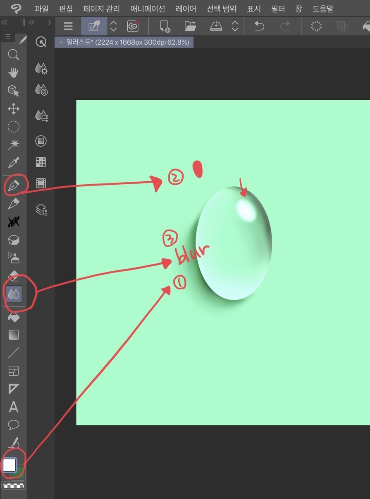Select the Ruler triangle tool
Image resolution: width=370 pixels, height=499 pixels.
tap(14, 389)
